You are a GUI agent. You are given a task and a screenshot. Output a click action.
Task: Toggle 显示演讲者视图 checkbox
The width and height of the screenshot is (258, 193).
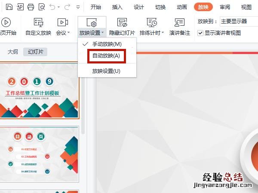coord(200,33)
